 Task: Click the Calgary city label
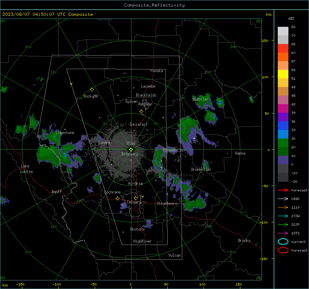click(x=134, y=202)
